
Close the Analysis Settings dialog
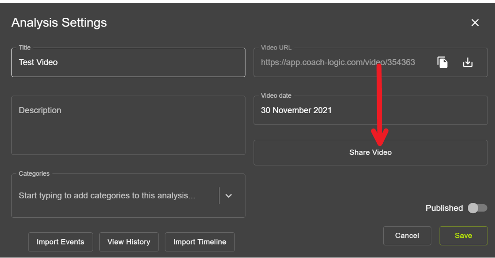(x=475, y=23)
